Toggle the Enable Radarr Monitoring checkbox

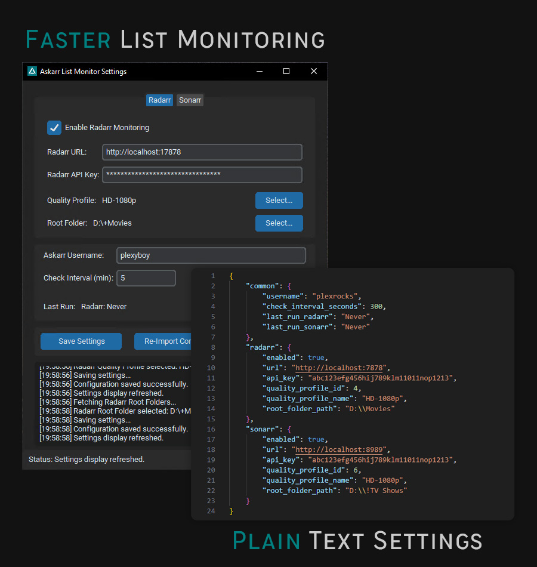pos(54,128)
